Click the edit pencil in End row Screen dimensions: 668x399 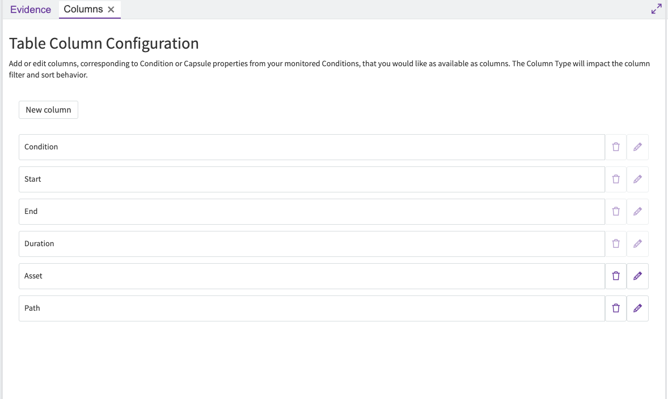tap(637, 212)
